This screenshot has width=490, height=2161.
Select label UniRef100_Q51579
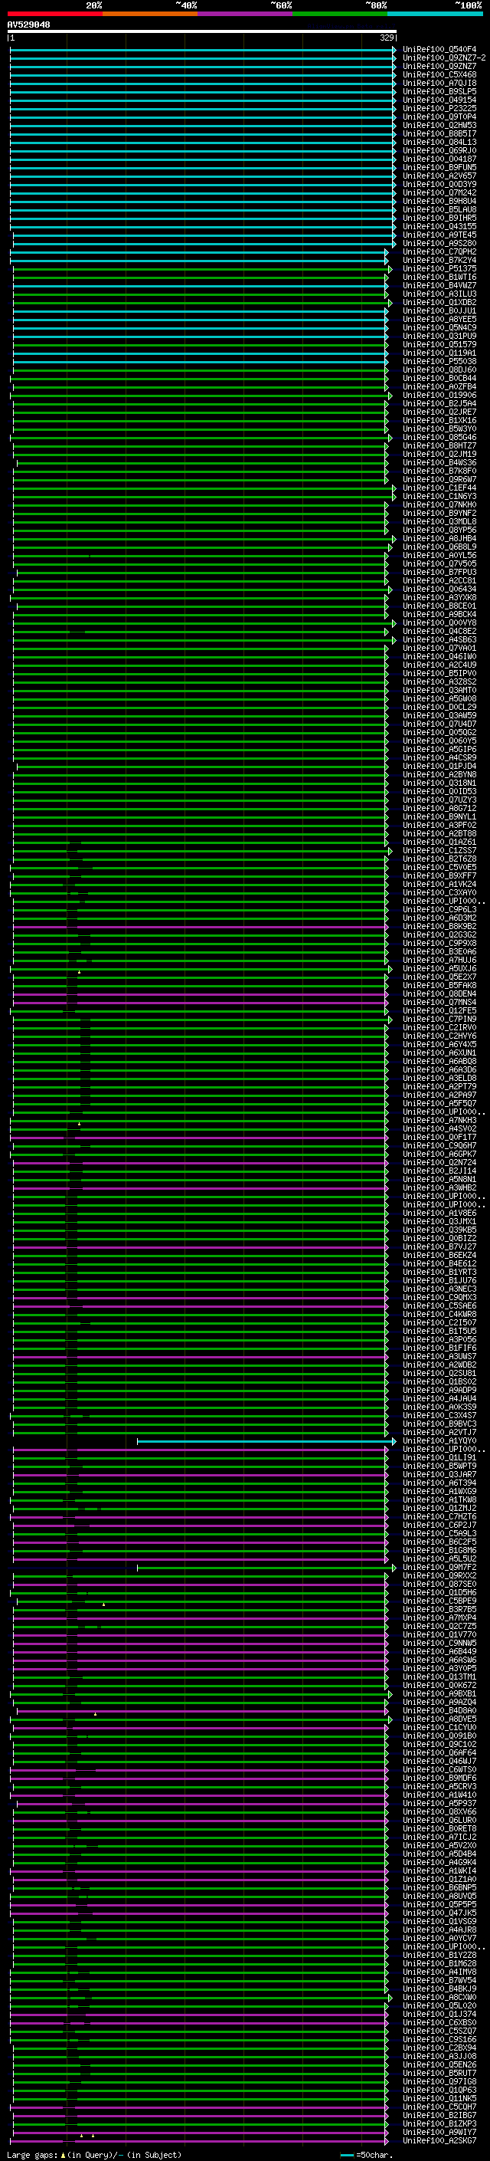pyautogui.click(x=439, y=345)
